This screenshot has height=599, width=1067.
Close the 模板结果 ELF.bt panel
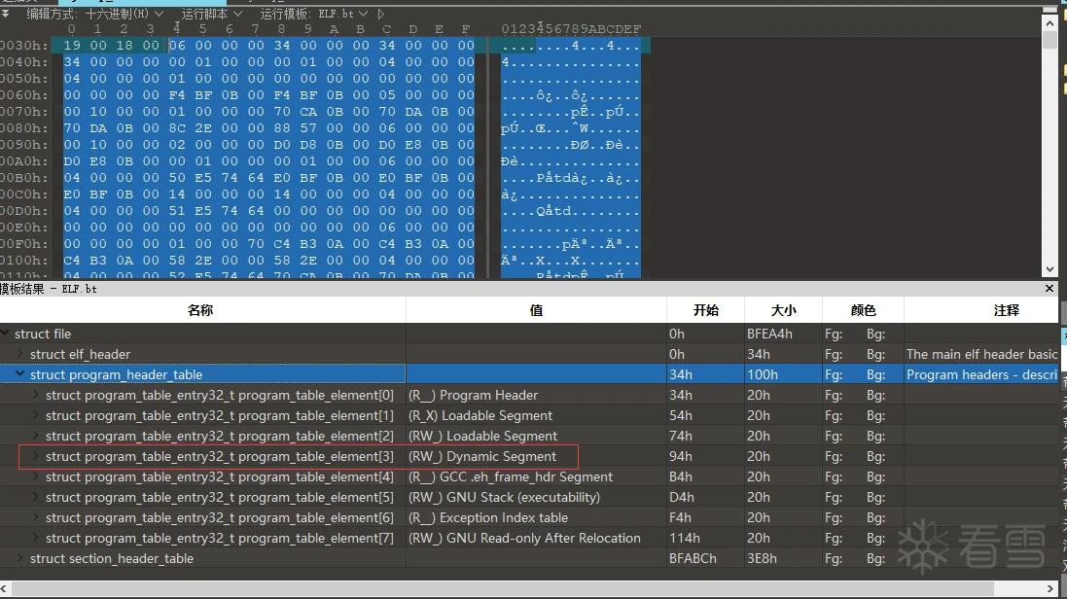(1049, 289)
